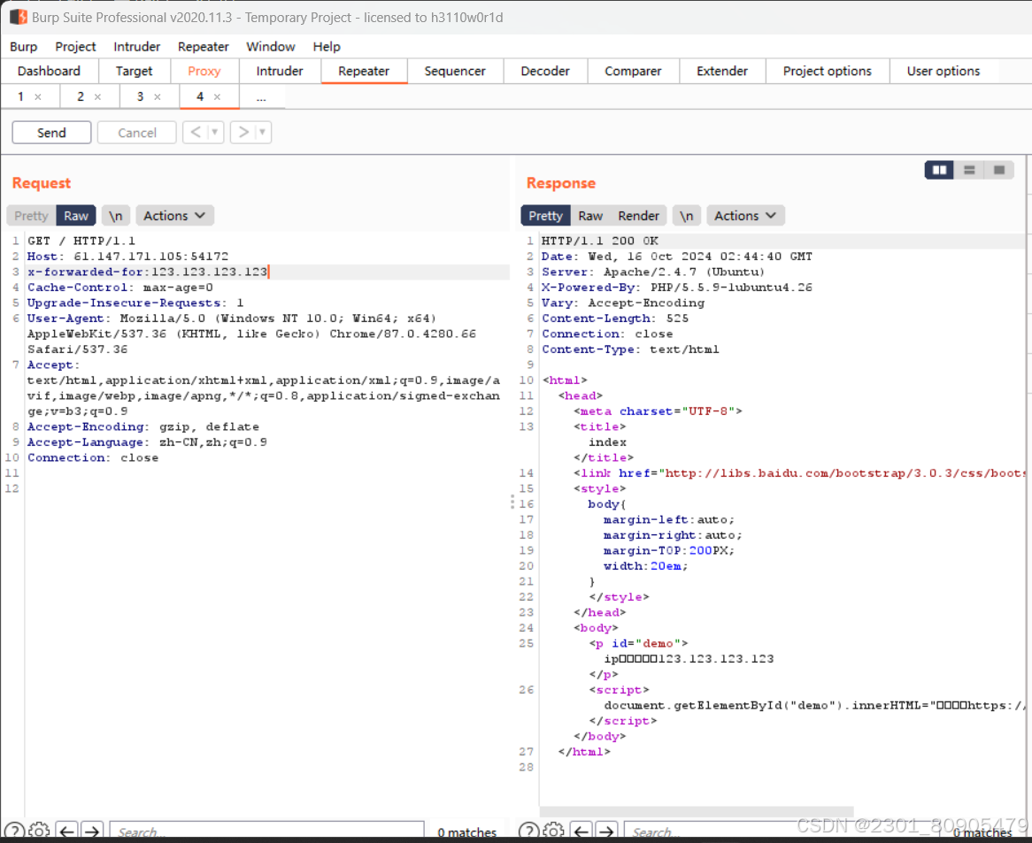Click the Cancel button
1032x843 pixels.
click(136, 132)
